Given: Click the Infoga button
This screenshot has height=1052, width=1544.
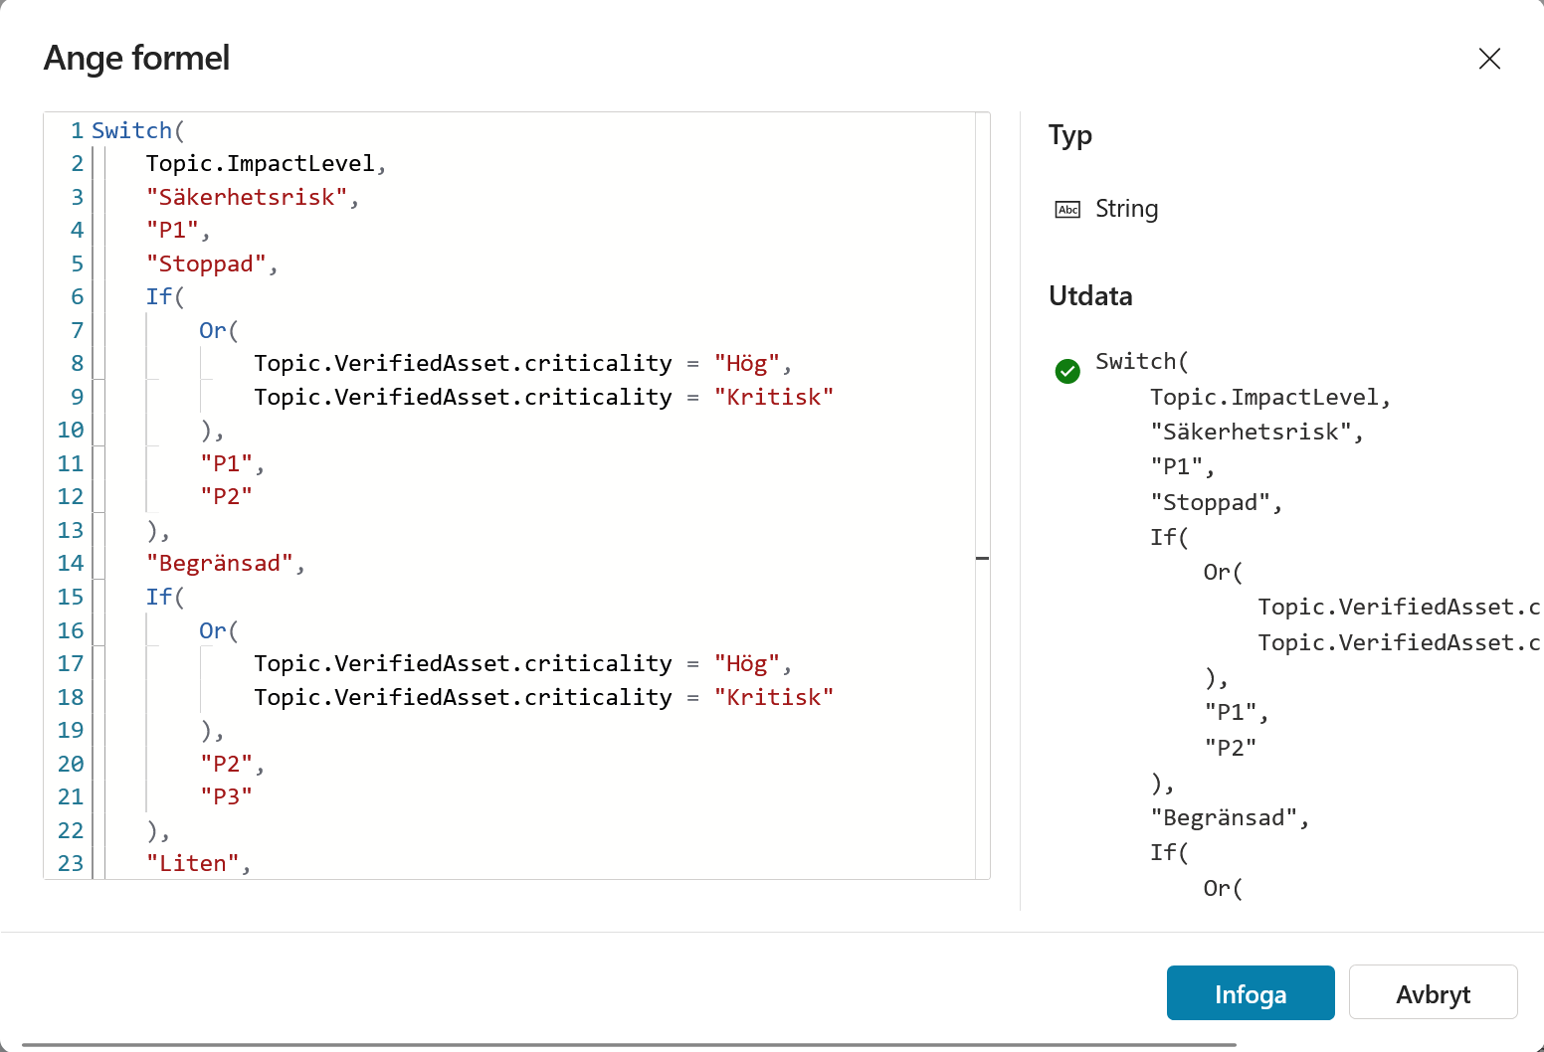Looking at the screenshot, I should point(1251,993).
